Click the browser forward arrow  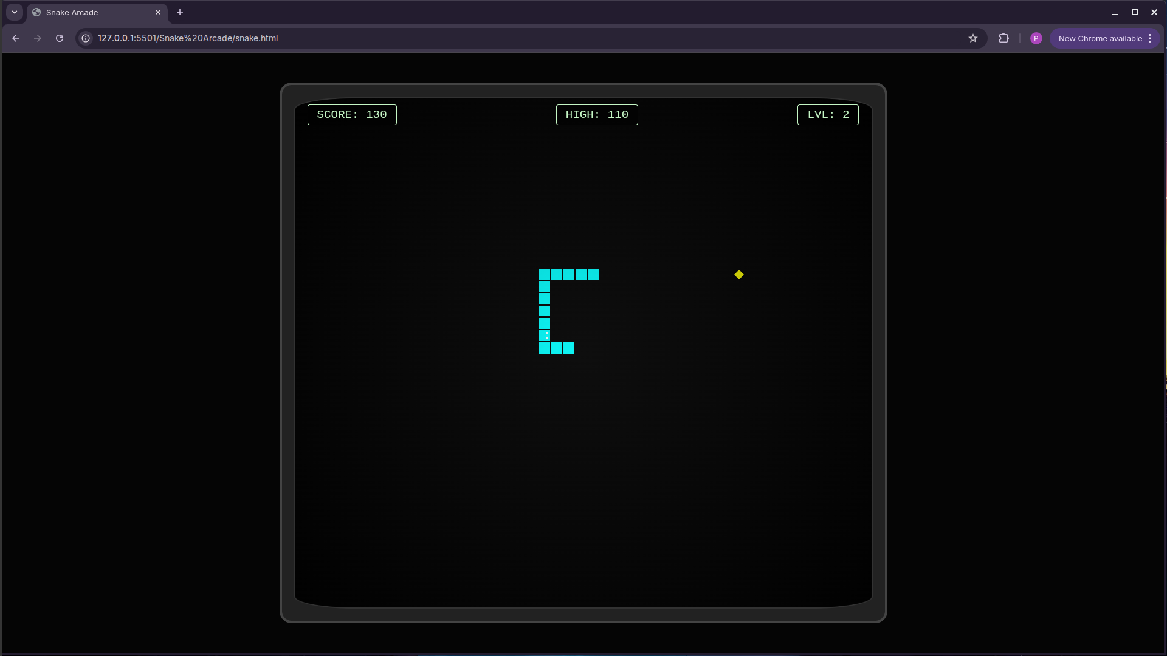point(38,38)
